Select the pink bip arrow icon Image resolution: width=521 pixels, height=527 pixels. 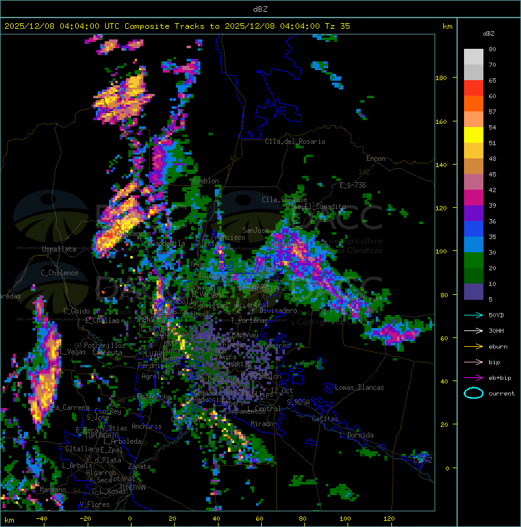pyautogui.click(x=473, y=362)
